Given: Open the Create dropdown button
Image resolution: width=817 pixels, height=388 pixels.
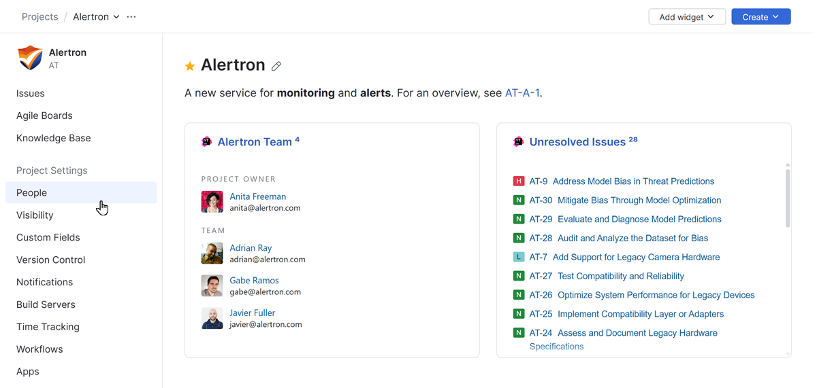Looking at the screenshot, I should pyautogui.click(x=760, y=17).
